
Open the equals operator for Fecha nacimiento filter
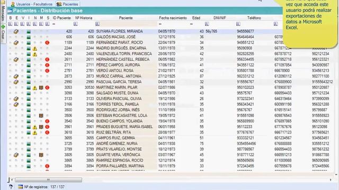tap(160, 24)
